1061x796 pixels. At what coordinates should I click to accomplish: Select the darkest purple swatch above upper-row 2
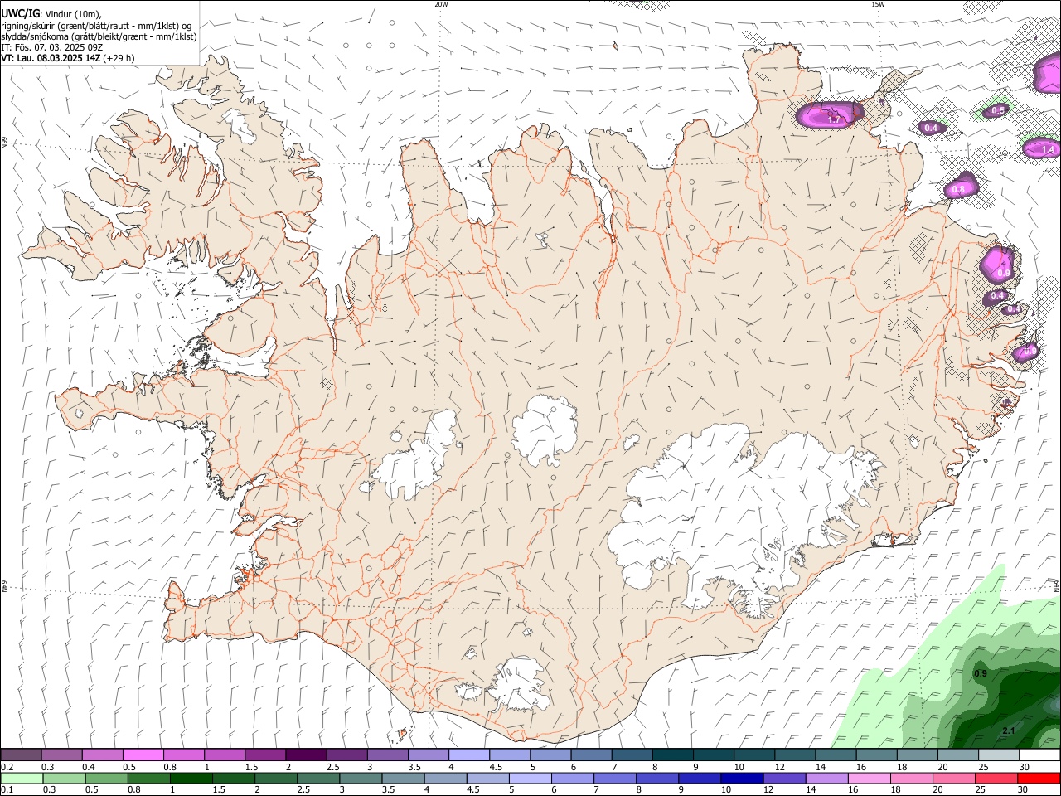[306, 755]
